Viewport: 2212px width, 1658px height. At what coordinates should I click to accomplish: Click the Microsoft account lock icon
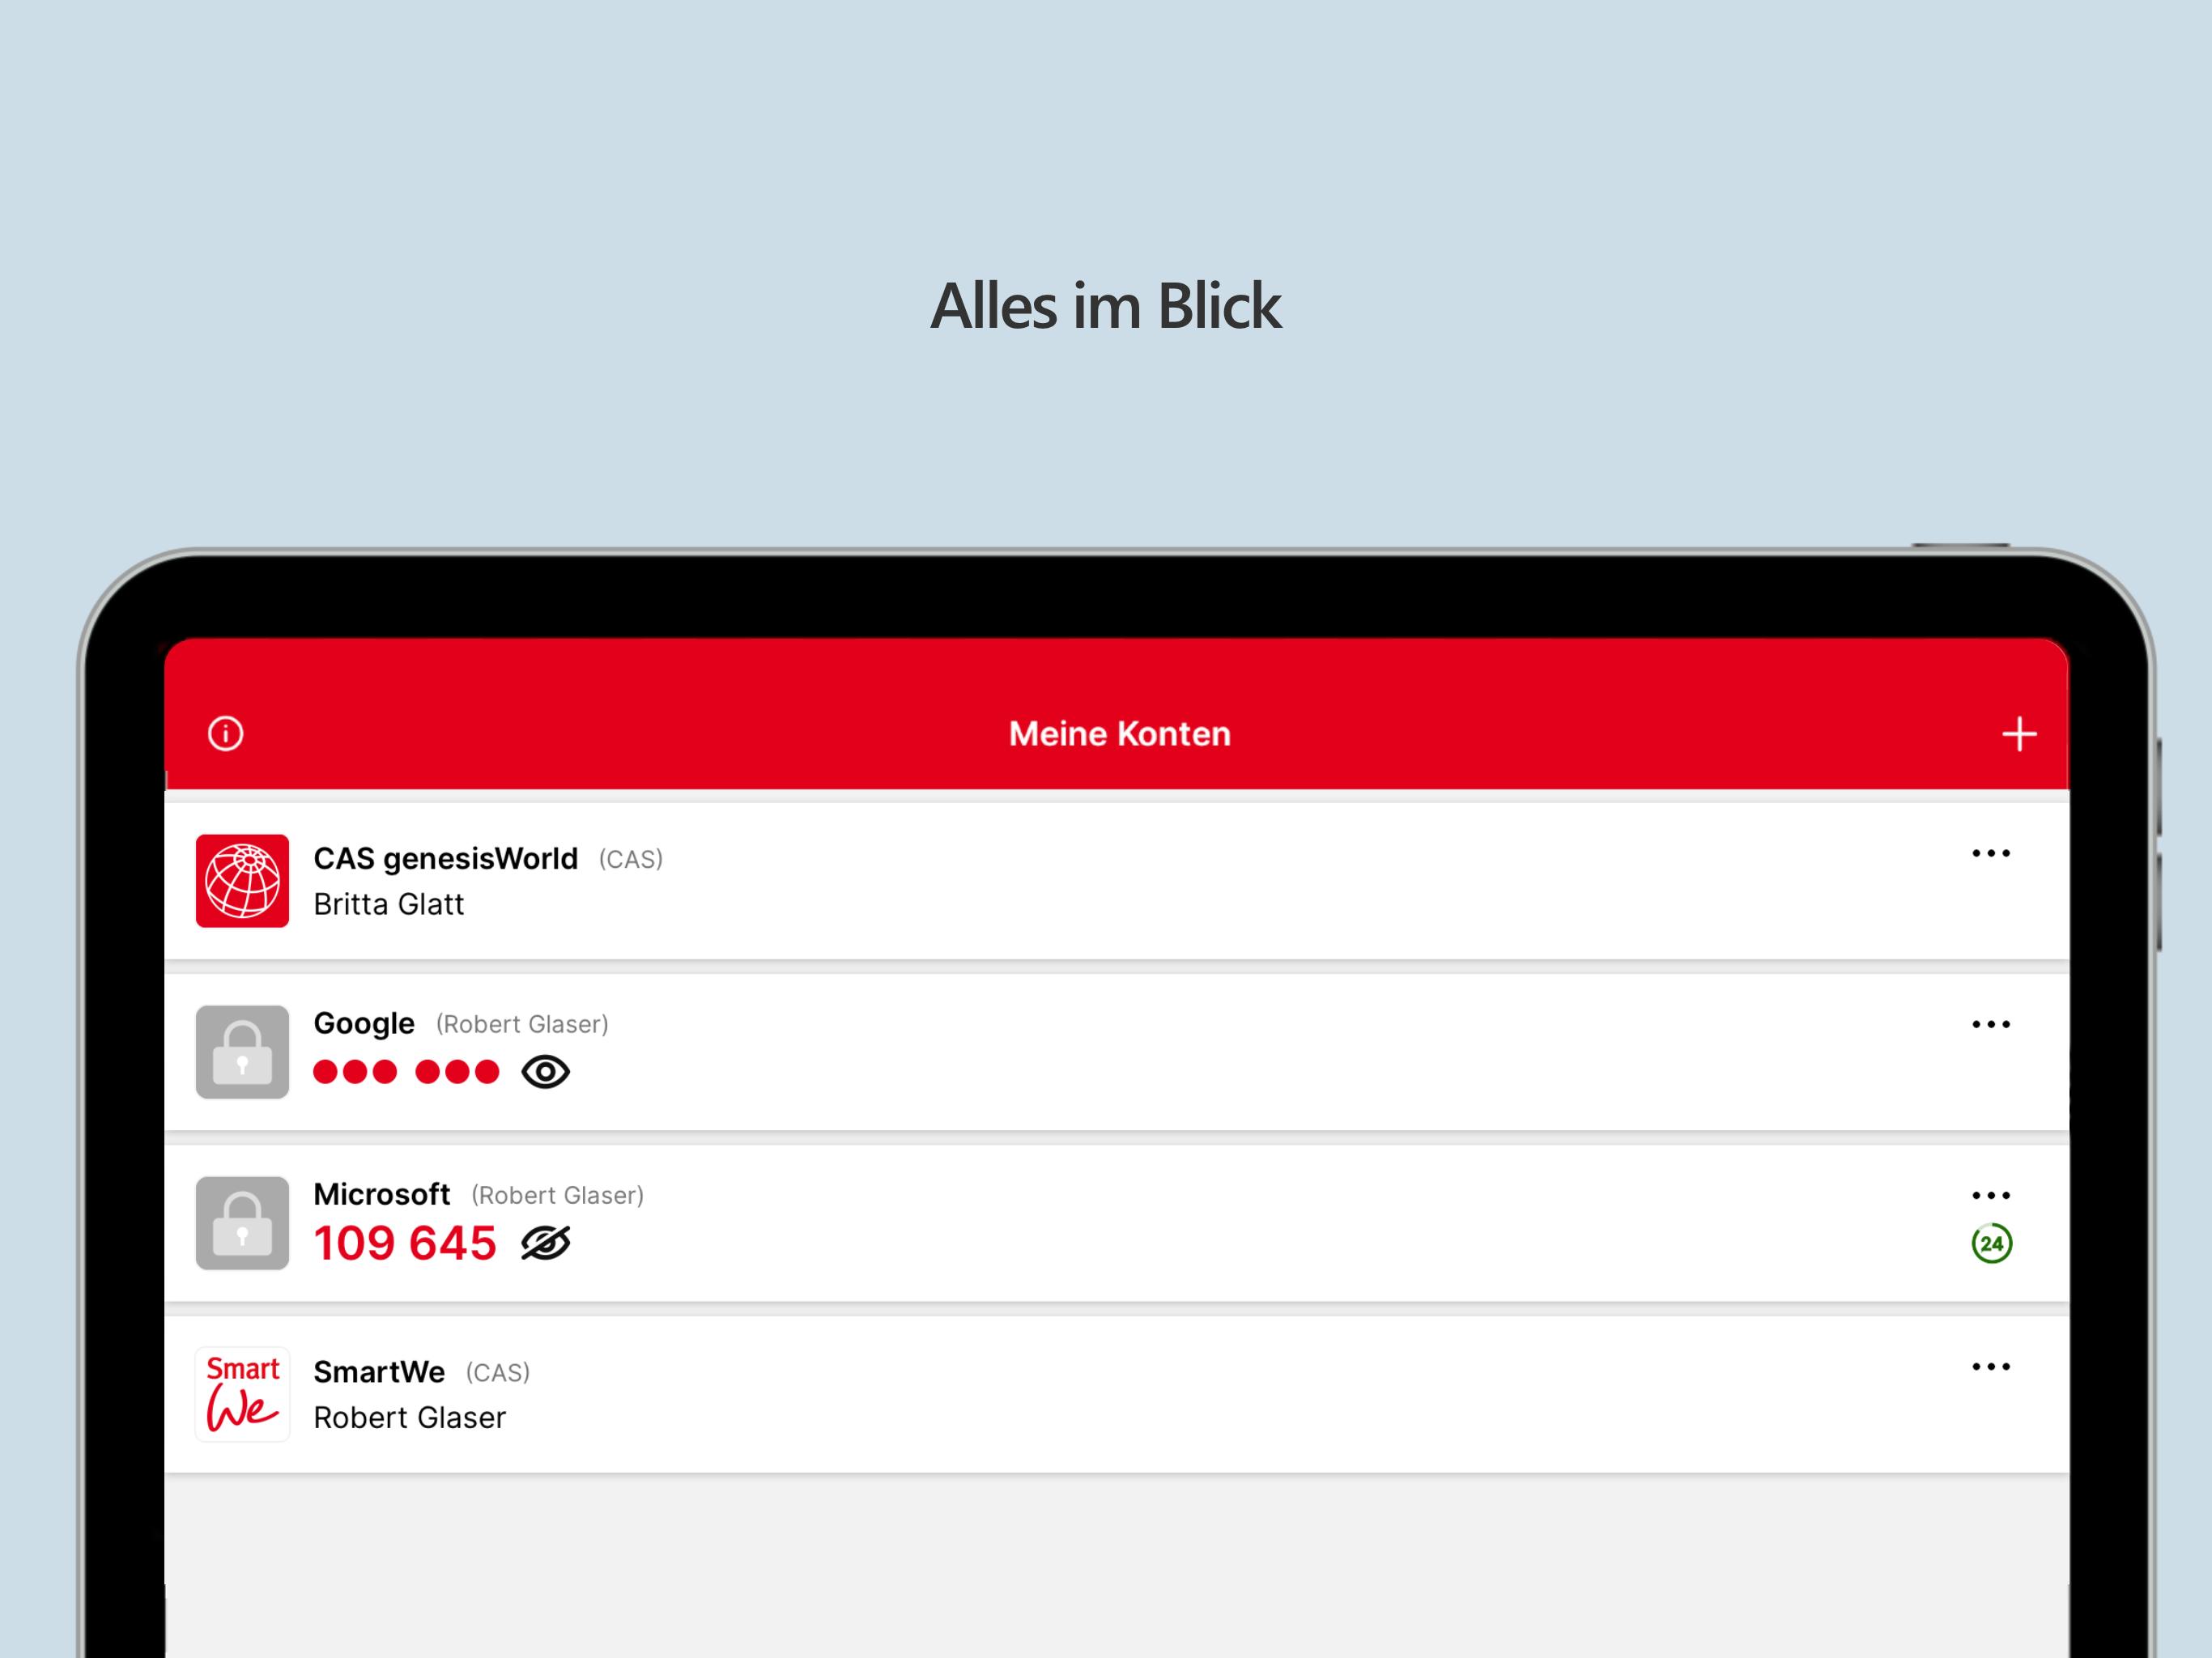[x=242, y=1222]
